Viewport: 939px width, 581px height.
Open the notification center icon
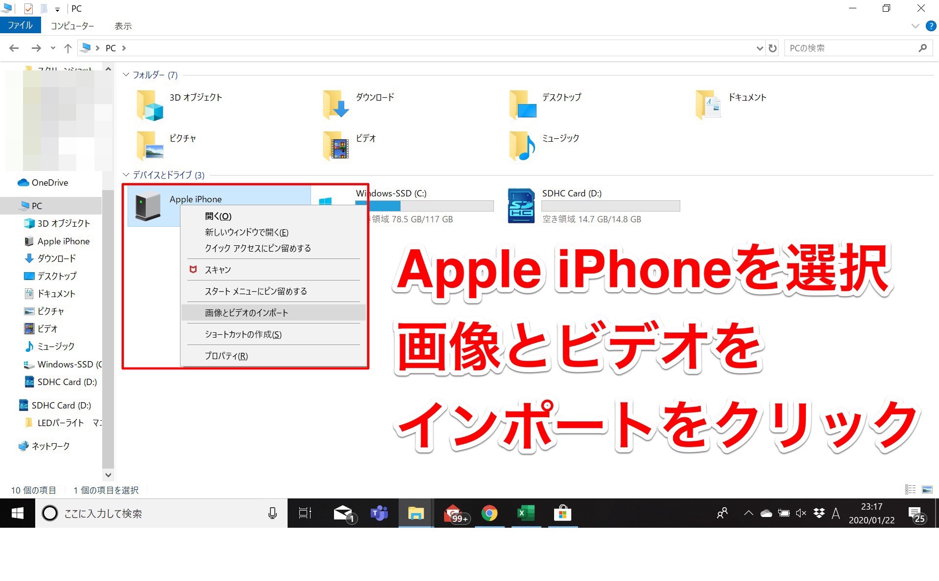pyautogui.click(x=916, y=514)
